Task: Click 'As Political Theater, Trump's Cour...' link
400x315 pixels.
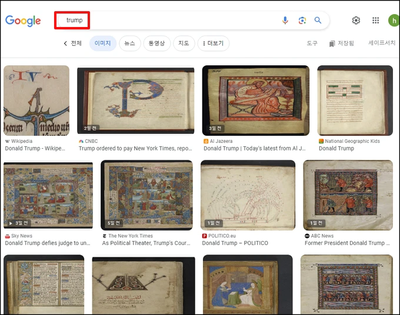Action: click(x=146, y=243)
